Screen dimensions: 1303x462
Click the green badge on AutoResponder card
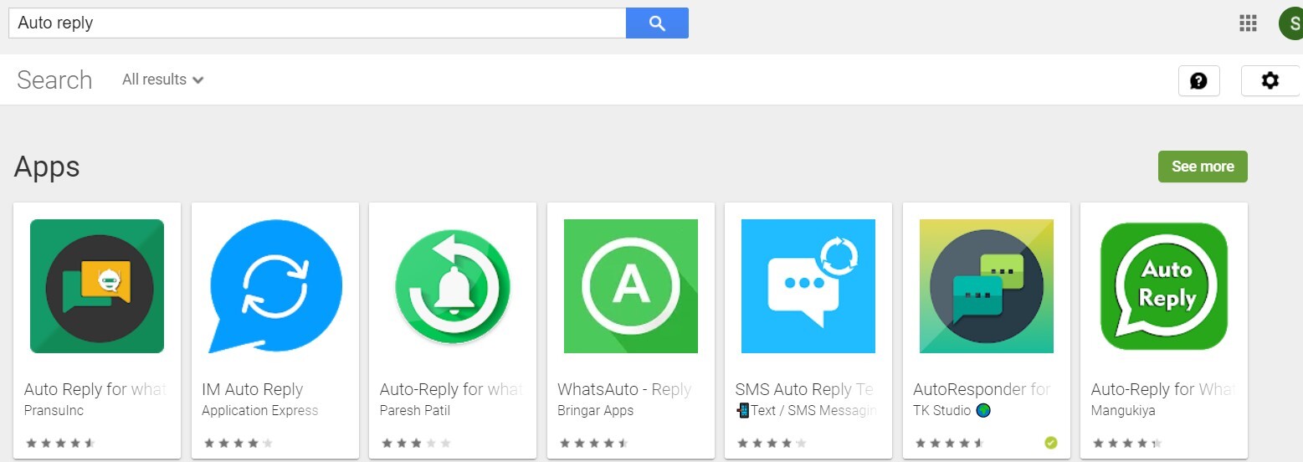point(1051,443)
